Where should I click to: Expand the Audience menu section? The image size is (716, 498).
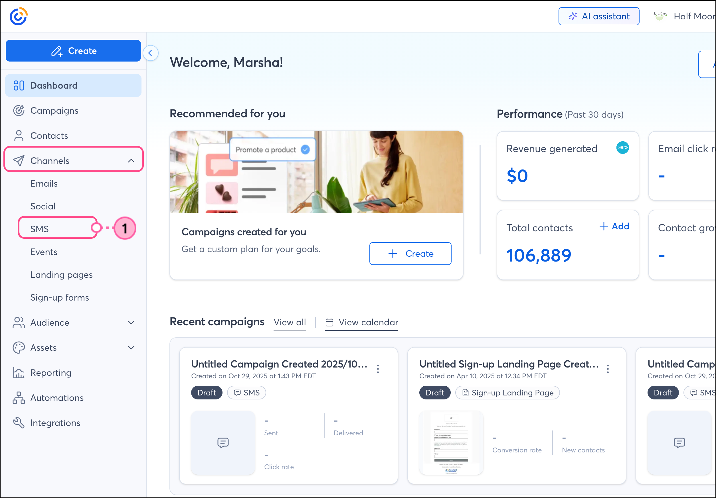point(131,323)
